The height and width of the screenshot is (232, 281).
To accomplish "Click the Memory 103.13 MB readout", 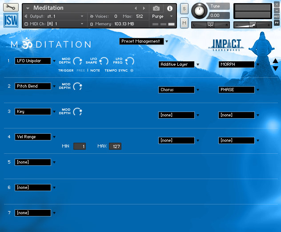I will [x=124, y=24].
